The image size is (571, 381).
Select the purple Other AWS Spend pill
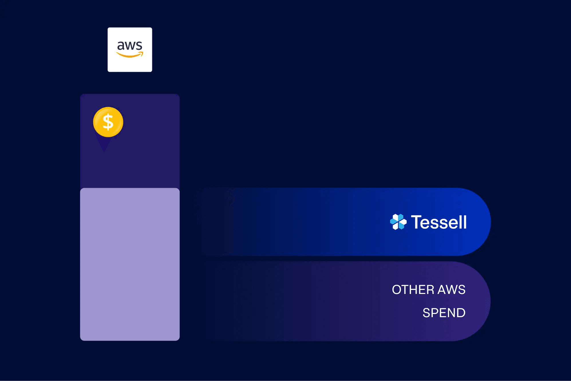pyautogui.click(x=346, y=301)
